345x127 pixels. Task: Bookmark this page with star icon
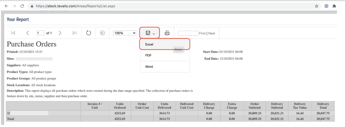[316, 6]
